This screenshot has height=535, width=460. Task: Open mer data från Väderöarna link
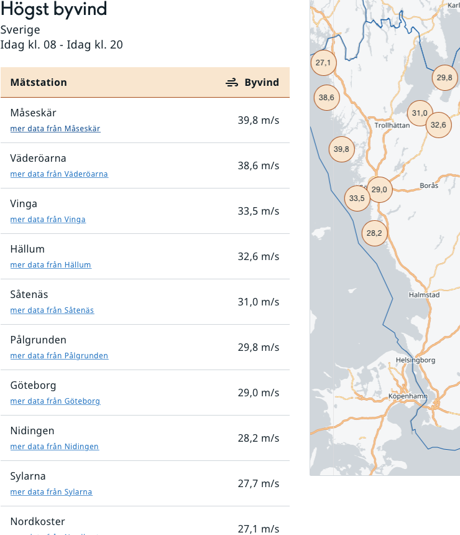point(59,174)
